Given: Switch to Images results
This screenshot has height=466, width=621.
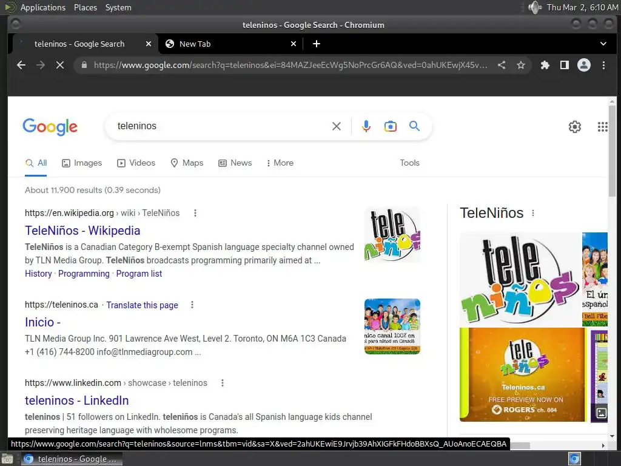Looking at the screenshot, I should [x=82, y=163].
